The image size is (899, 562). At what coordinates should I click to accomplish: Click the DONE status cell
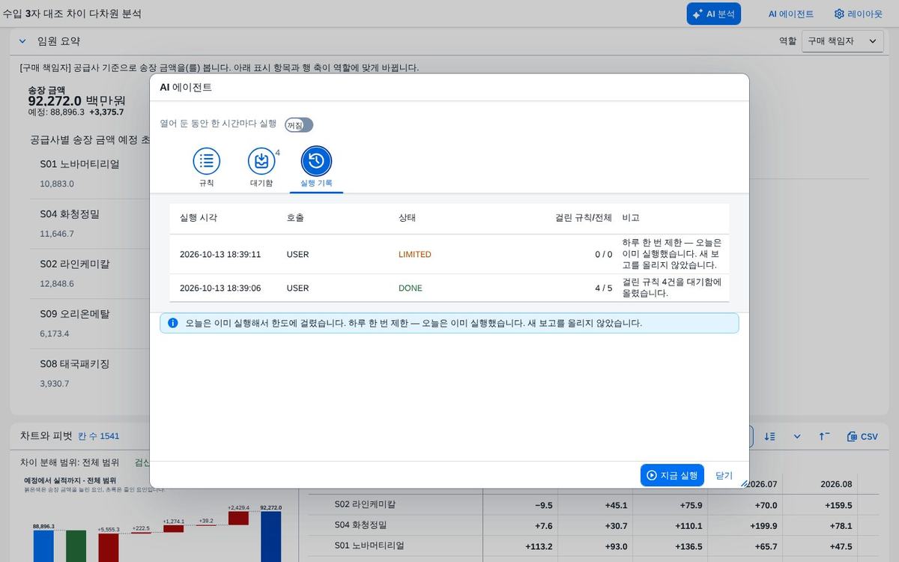coord(411,288)
